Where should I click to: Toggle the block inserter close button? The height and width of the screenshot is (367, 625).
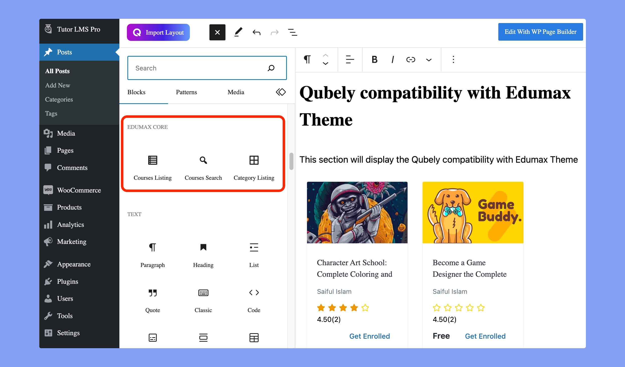tap(217, 32)
